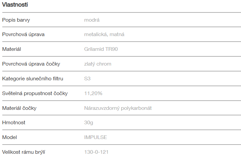Select the Povrchová úprava čočky label
The width and height of the screenshot is (241, 158).
tap(31, 64)
